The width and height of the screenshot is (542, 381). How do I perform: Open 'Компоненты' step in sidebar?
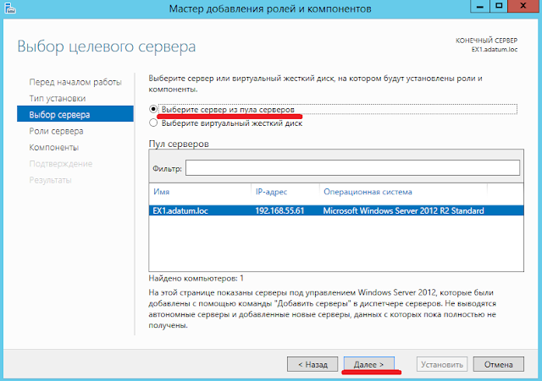(54, 147)
